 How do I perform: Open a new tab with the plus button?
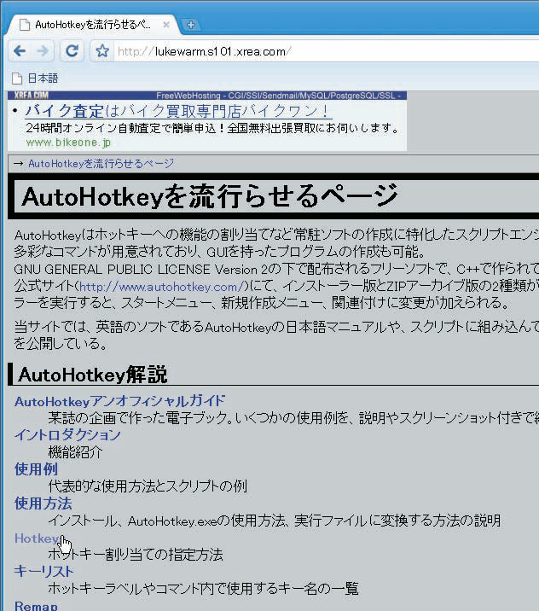191,25
